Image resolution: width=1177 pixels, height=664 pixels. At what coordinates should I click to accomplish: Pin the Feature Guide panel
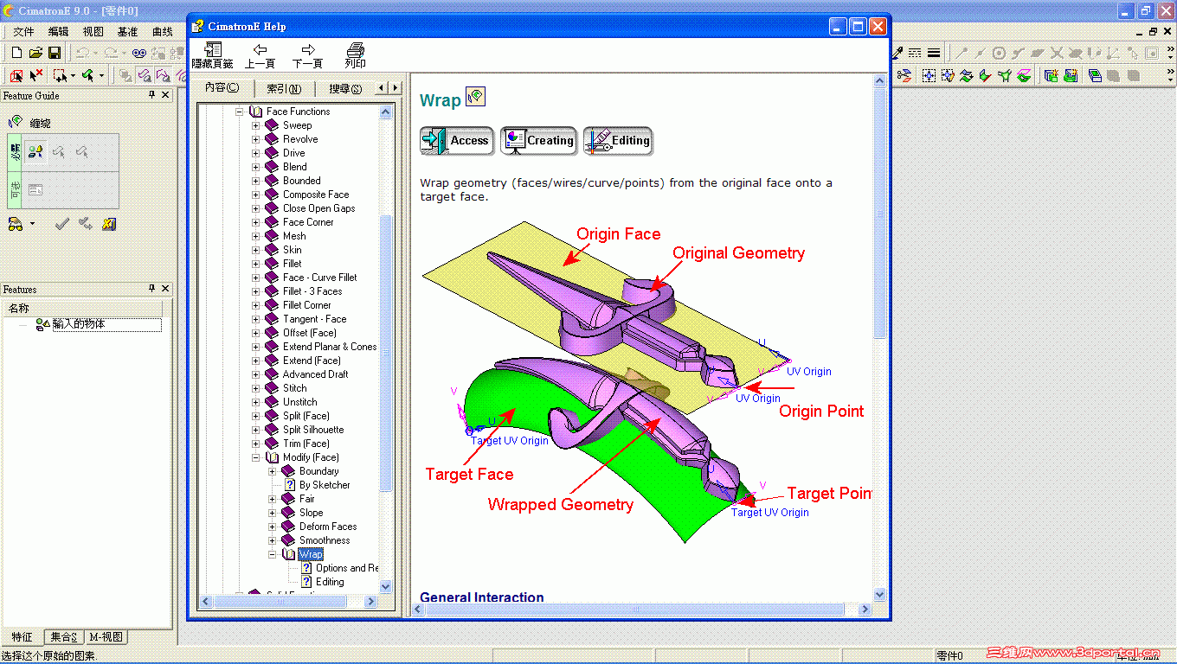[x=152, y=95]
